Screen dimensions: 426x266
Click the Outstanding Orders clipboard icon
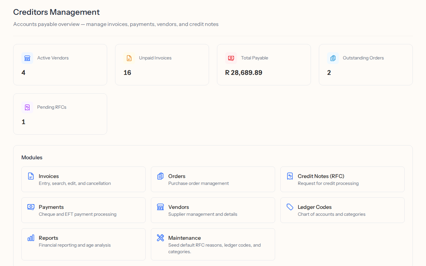pos(333,58)
